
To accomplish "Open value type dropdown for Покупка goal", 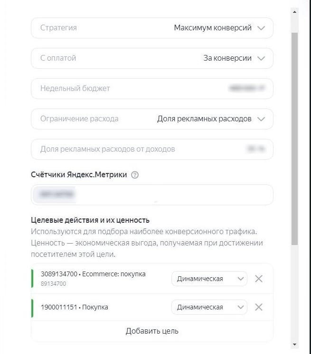I will [x=209, y=307].
